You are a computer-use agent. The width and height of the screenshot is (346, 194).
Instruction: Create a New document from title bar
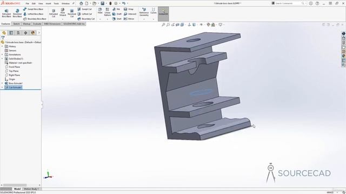point(86,3)
